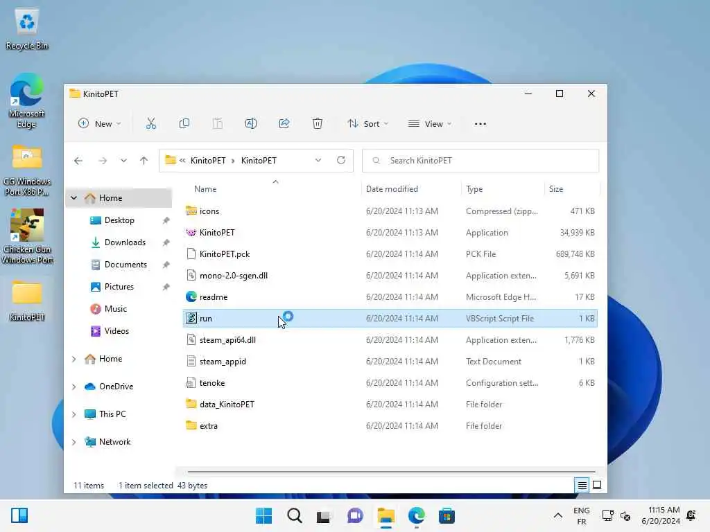Viewport: 710px width, 532px height.
Task: Select Desktop in navigation pane
Action: click(119, 220)
